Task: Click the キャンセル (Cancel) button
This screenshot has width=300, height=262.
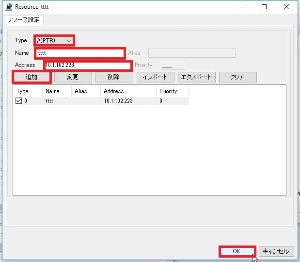Action: tap(276, 251)
